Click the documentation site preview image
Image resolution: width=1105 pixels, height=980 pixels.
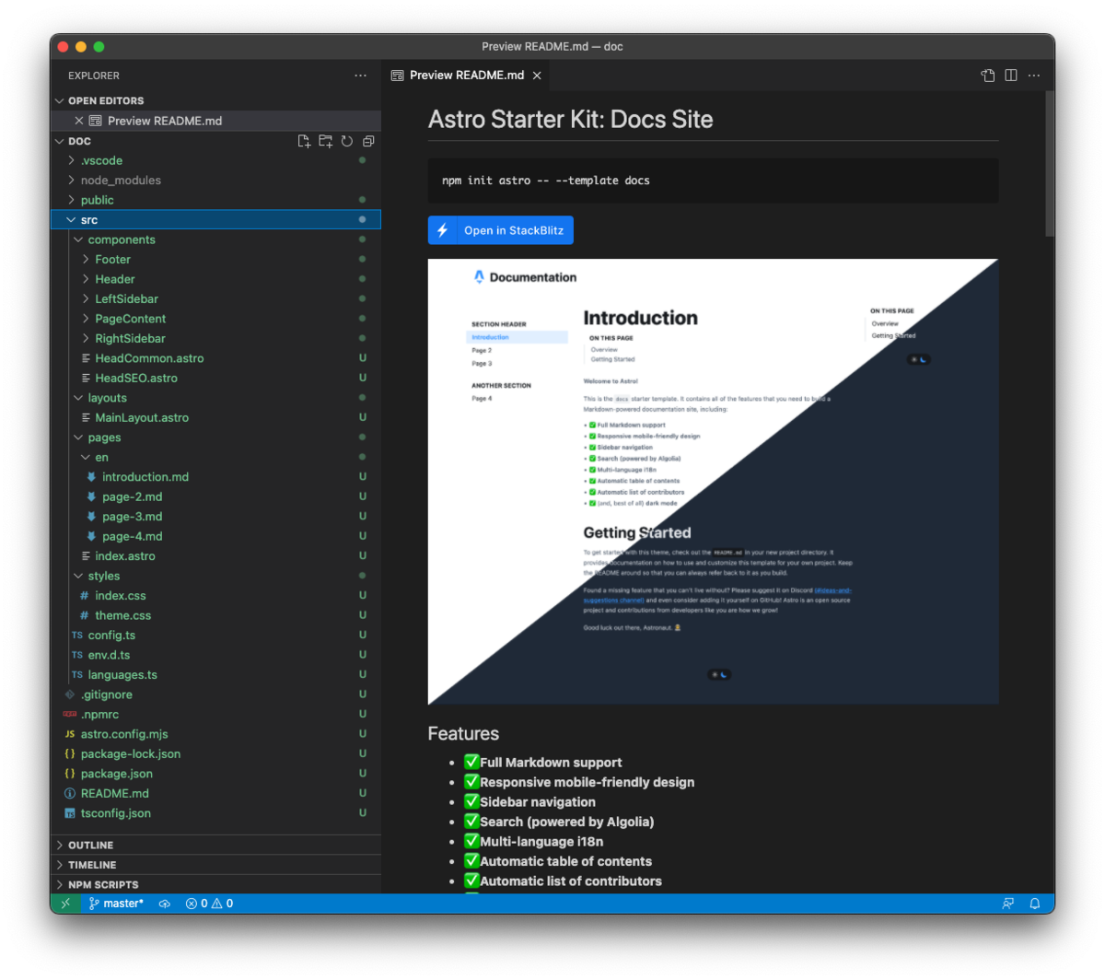click(x=713, y=482)
